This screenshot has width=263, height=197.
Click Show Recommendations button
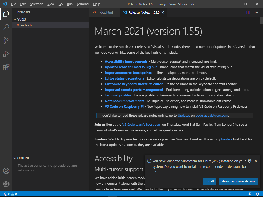[238, 181]
